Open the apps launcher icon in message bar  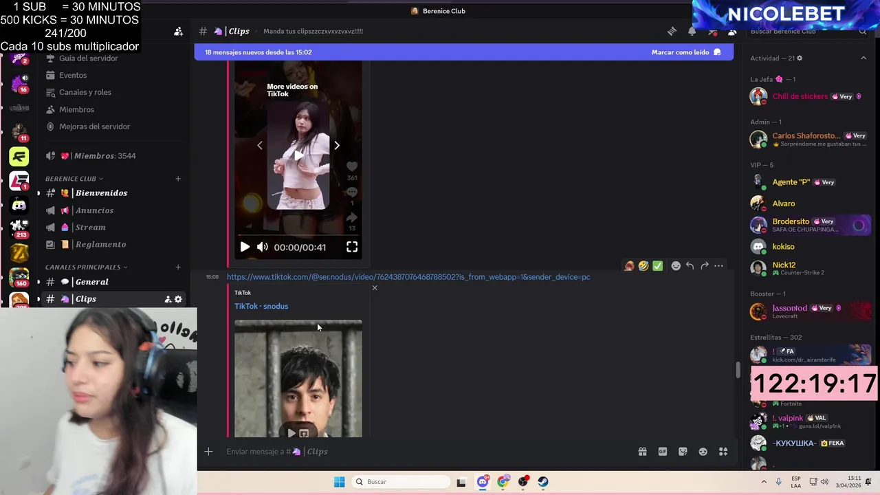tap(723, 452)
